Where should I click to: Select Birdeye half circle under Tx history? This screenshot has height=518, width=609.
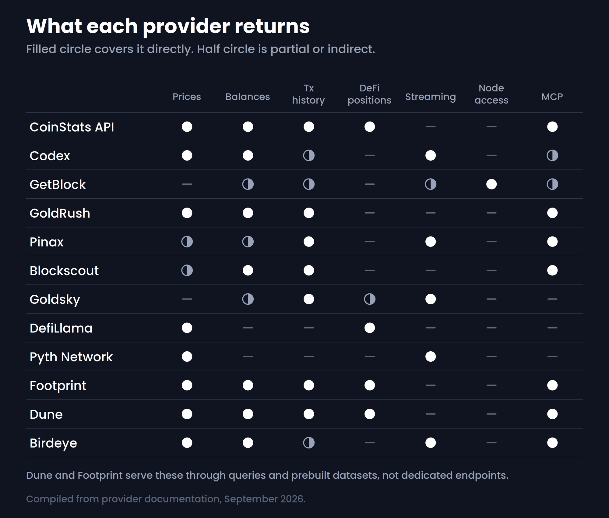point(309,443)
